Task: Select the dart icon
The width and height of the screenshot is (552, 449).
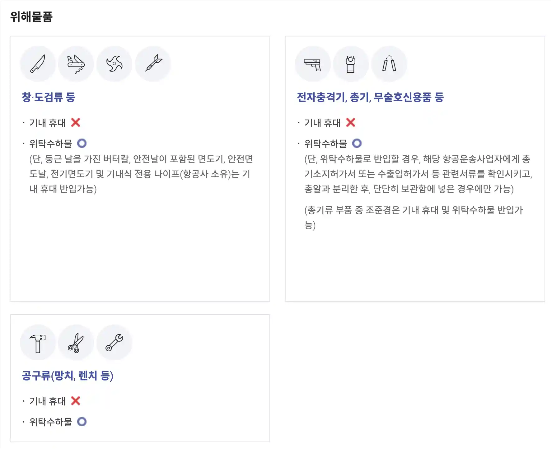Action: [x=153, y=64]
